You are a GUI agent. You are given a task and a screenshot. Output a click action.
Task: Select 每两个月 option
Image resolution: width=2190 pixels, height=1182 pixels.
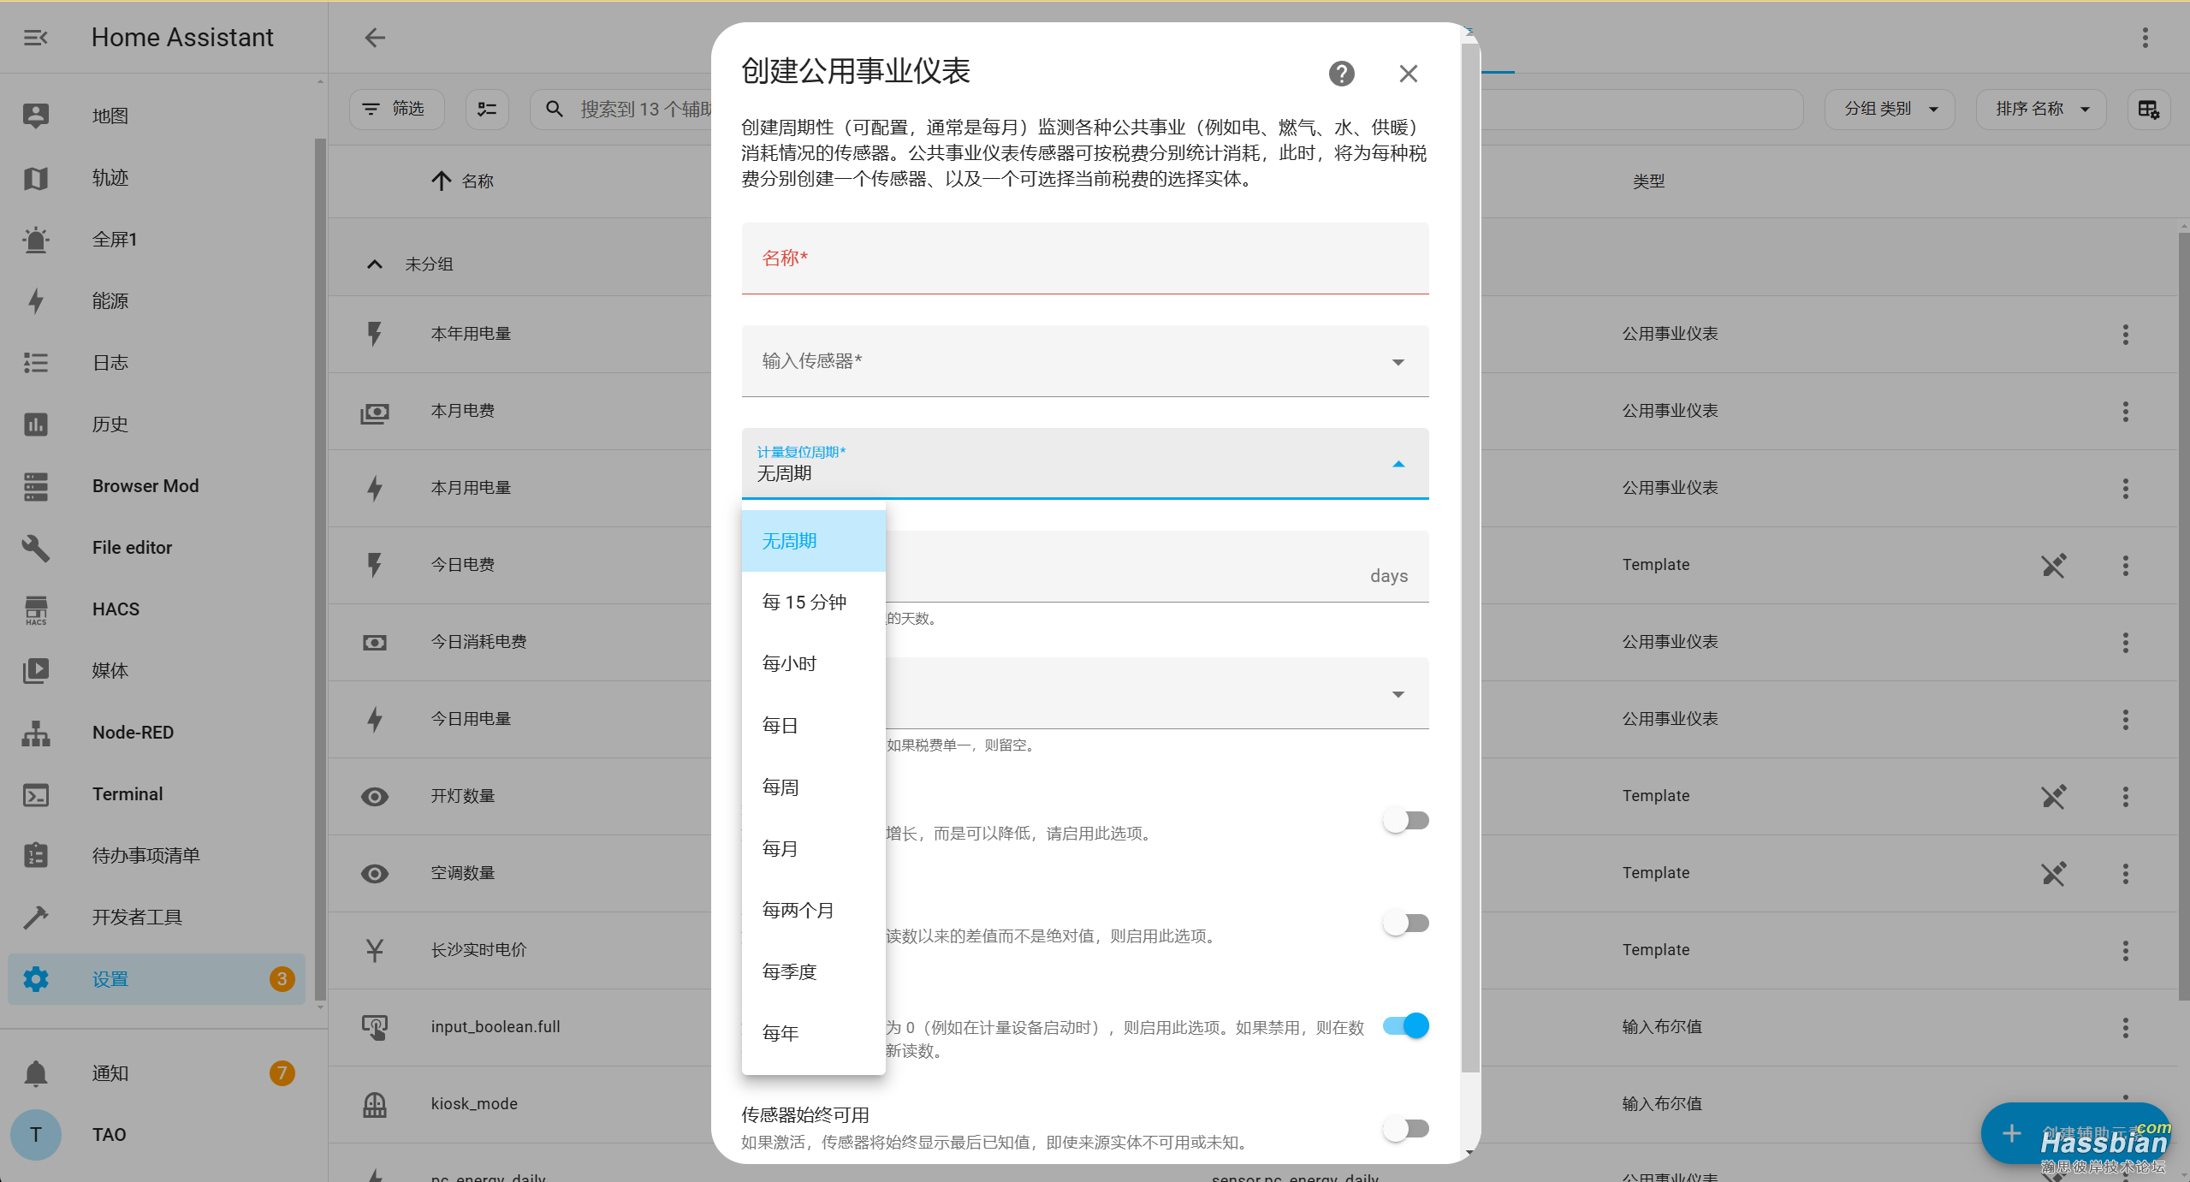[x=813, y=911]
